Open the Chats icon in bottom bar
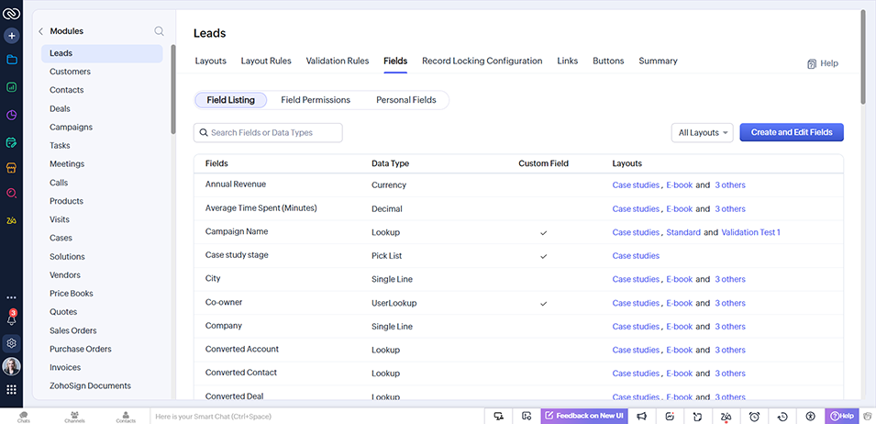876x424 pixels. (x=24, y=416)
